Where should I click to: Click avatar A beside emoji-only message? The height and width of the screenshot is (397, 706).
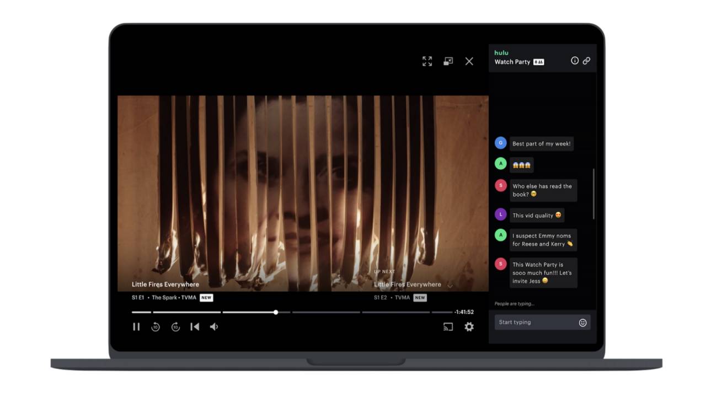tap(500, 164)
